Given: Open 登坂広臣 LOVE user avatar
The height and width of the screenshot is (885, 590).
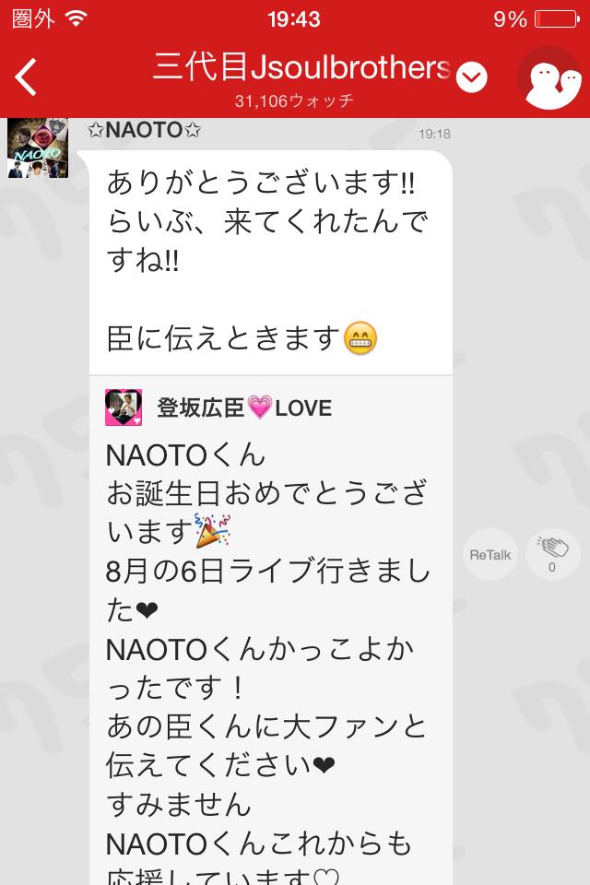Looking at the screenshot, I should [x=124, y=407].
